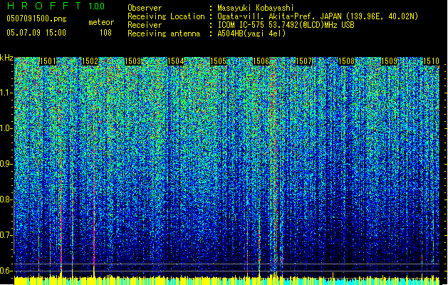Click the 1505 time marker

(218, 61)
